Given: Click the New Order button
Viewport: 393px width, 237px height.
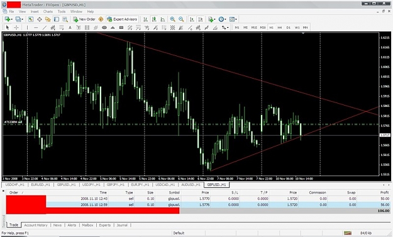Looking at the screenshot, I should 84,19.
